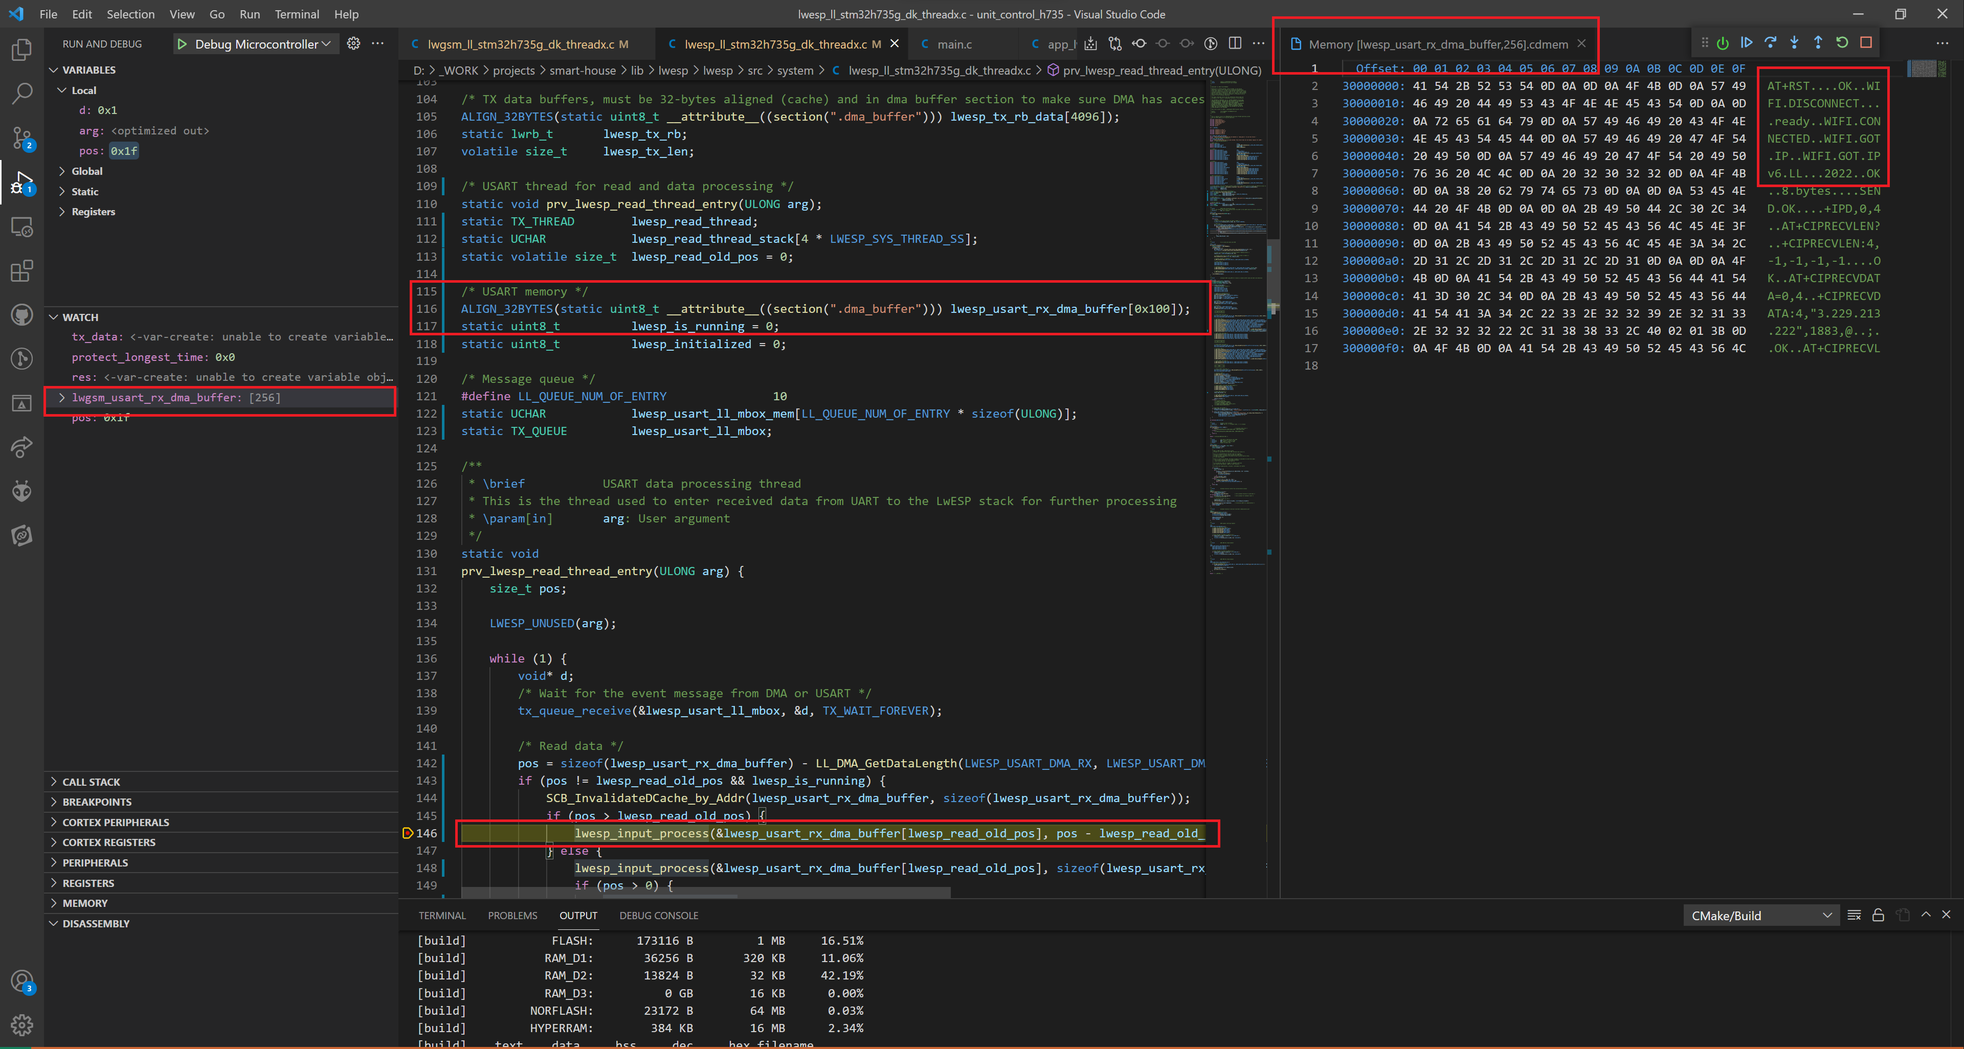Screen dimensions: 1964x1049
Task: Stop the debug session
Action: point(1866,42)
